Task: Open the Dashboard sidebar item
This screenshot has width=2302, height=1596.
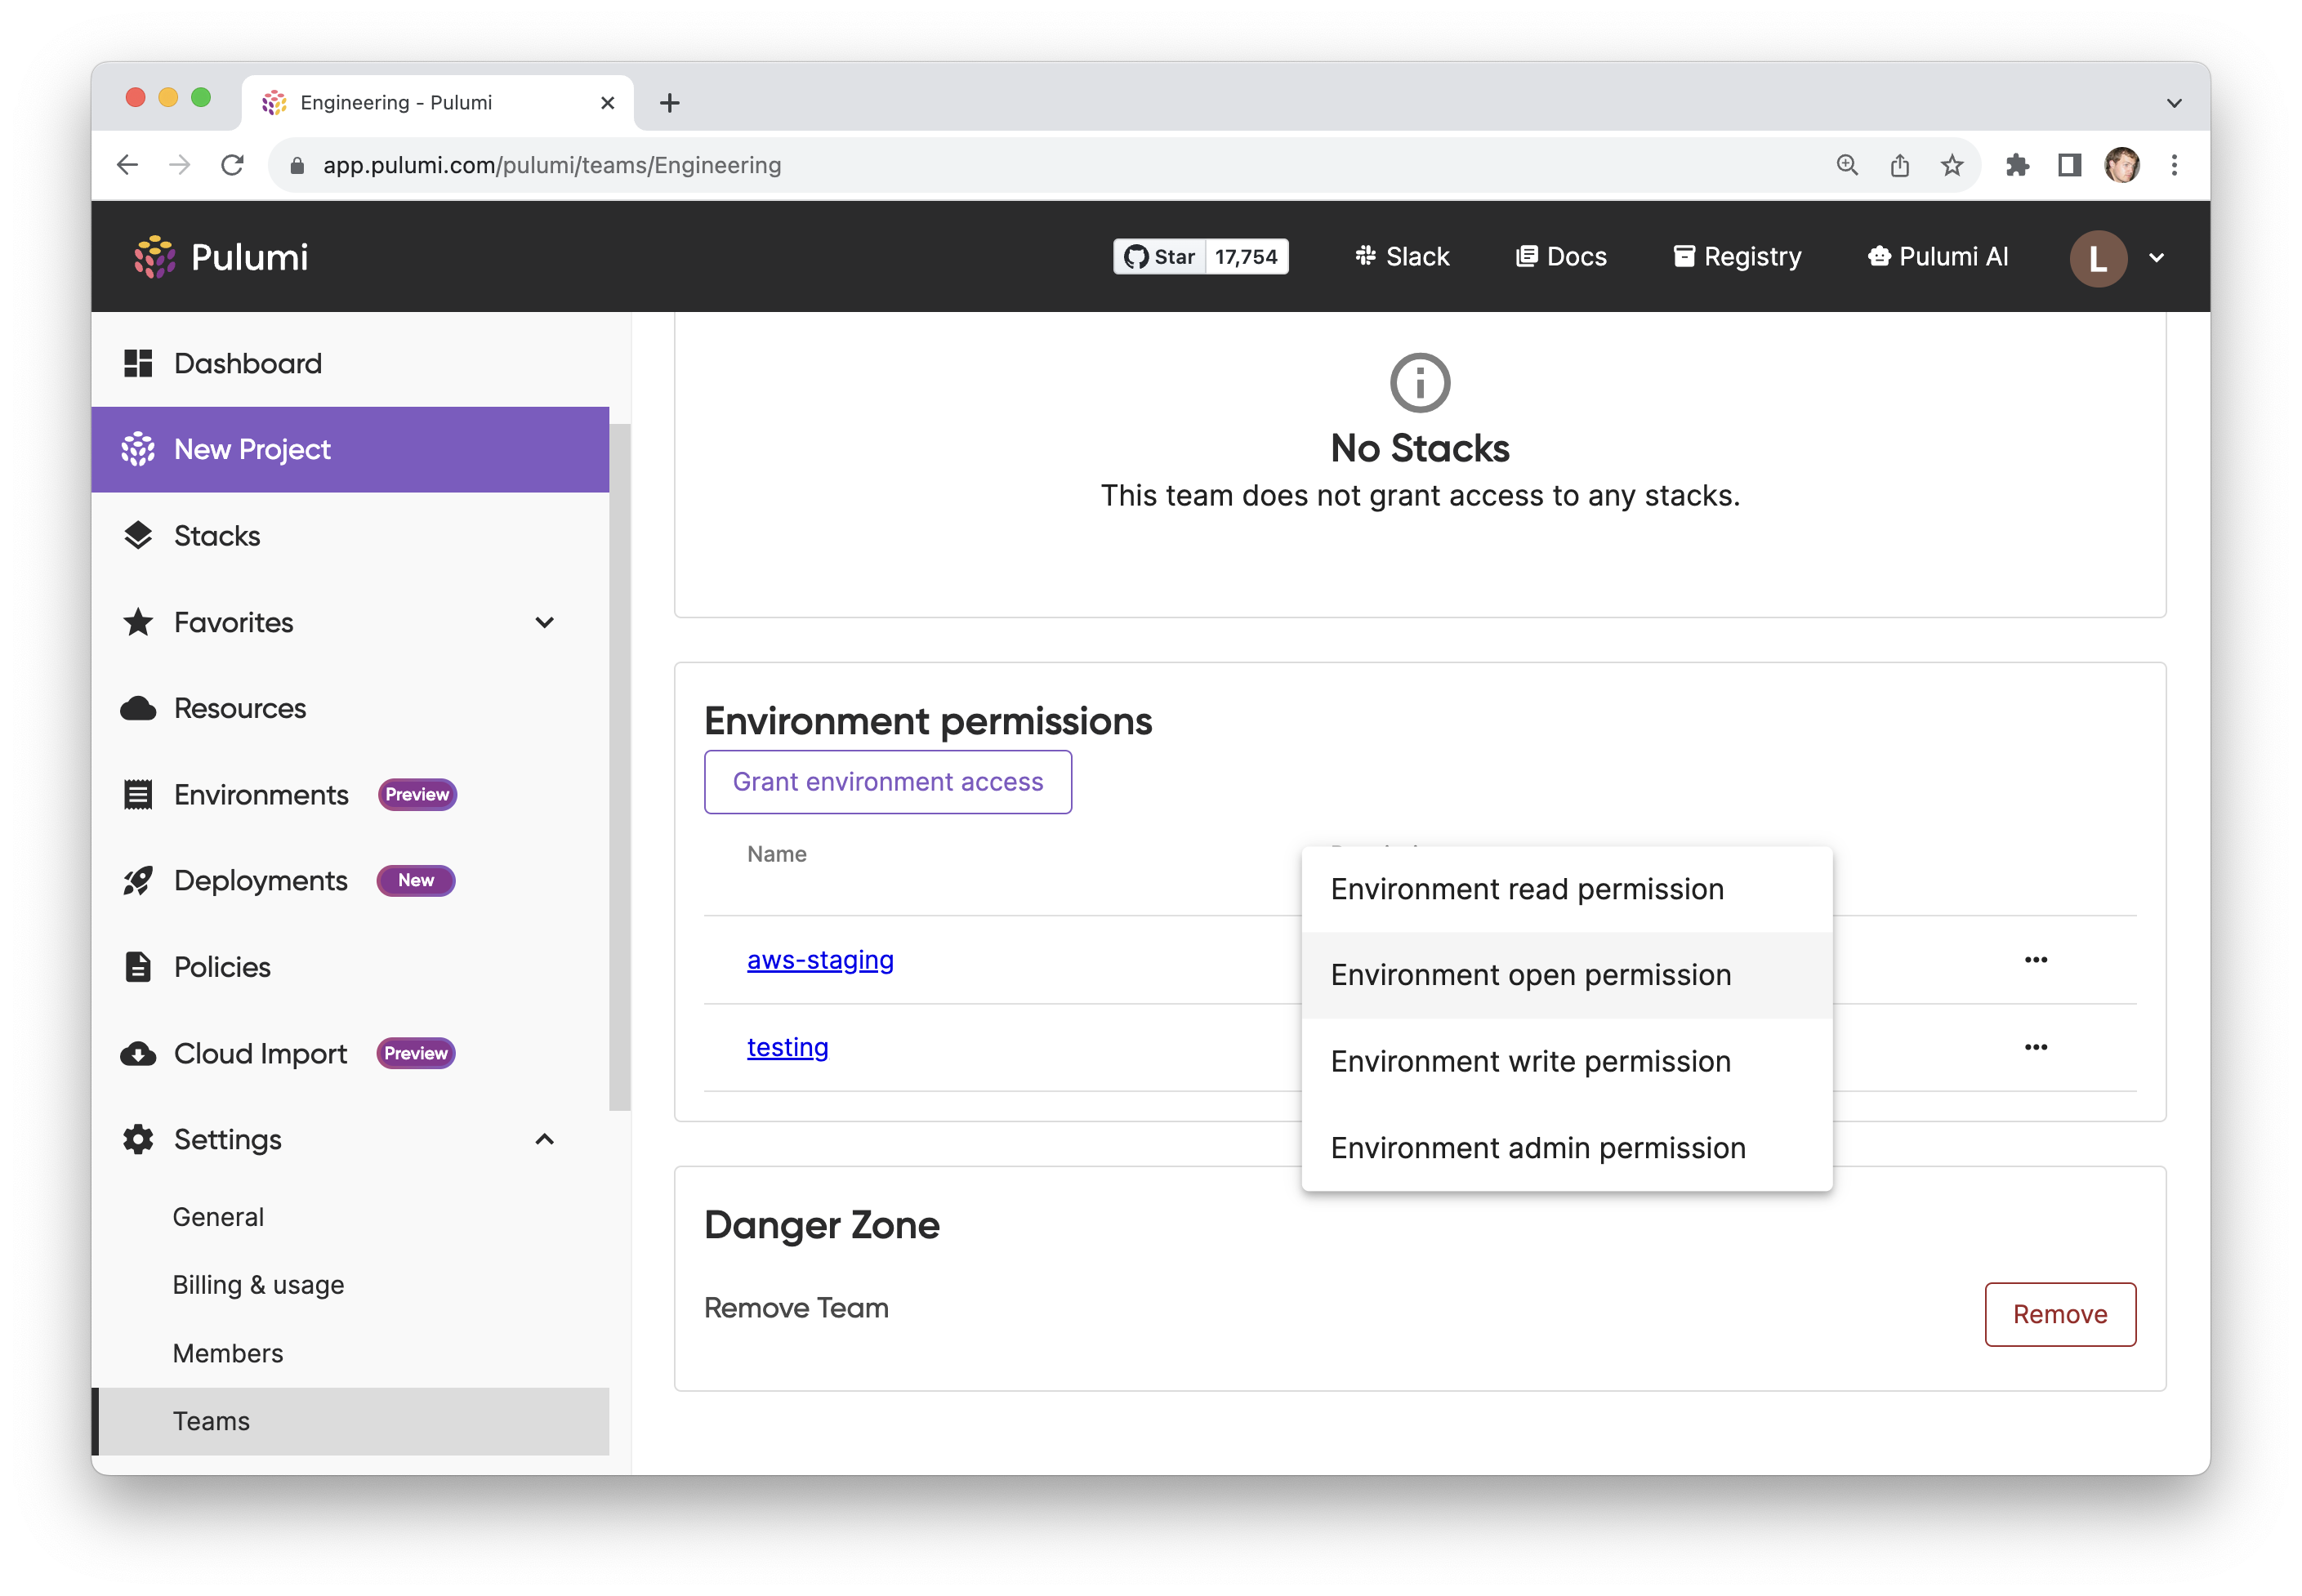Action: [x=350, y=363]
